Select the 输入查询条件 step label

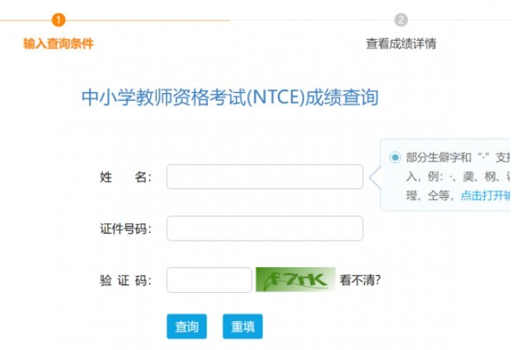pyautogui.click(x=59, y=44)
